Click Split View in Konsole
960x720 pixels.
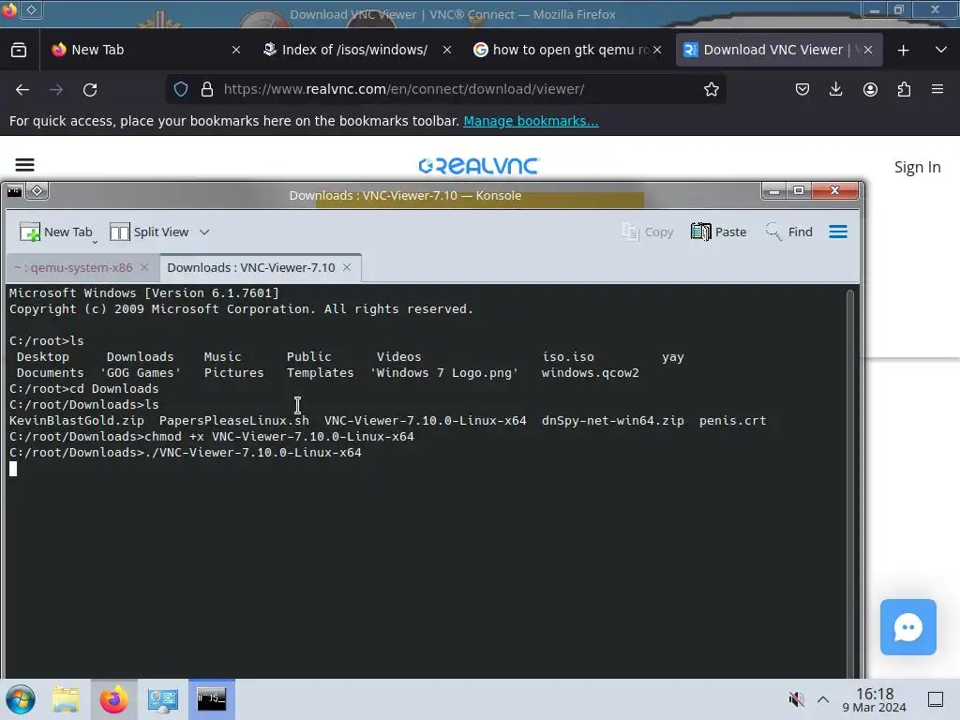coord(149,232)
